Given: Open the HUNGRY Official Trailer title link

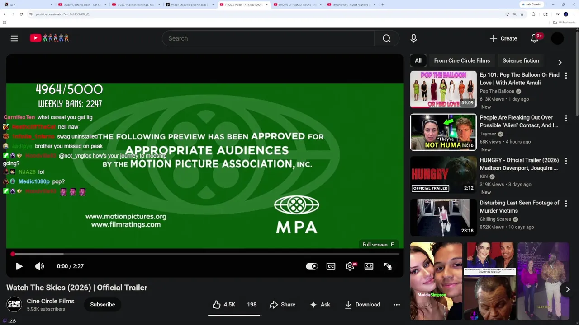Looking at the screenshot, I should [519, 164].
